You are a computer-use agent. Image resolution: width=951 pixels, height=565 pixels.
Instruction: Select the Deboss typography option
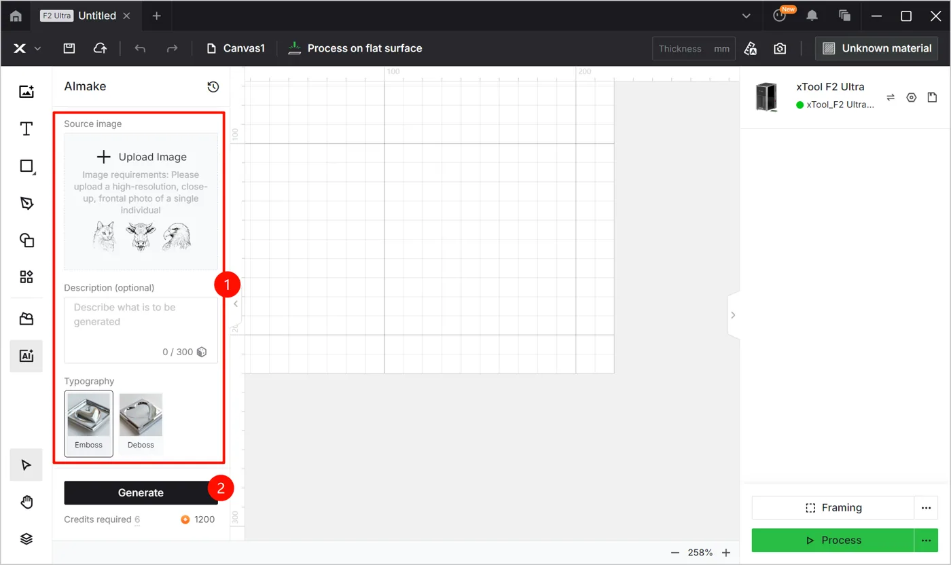coord(141,423)
